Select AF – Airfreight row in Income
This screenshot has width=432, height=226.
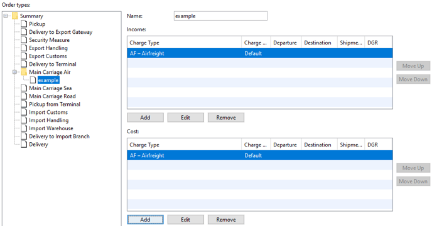pos(260,54)
